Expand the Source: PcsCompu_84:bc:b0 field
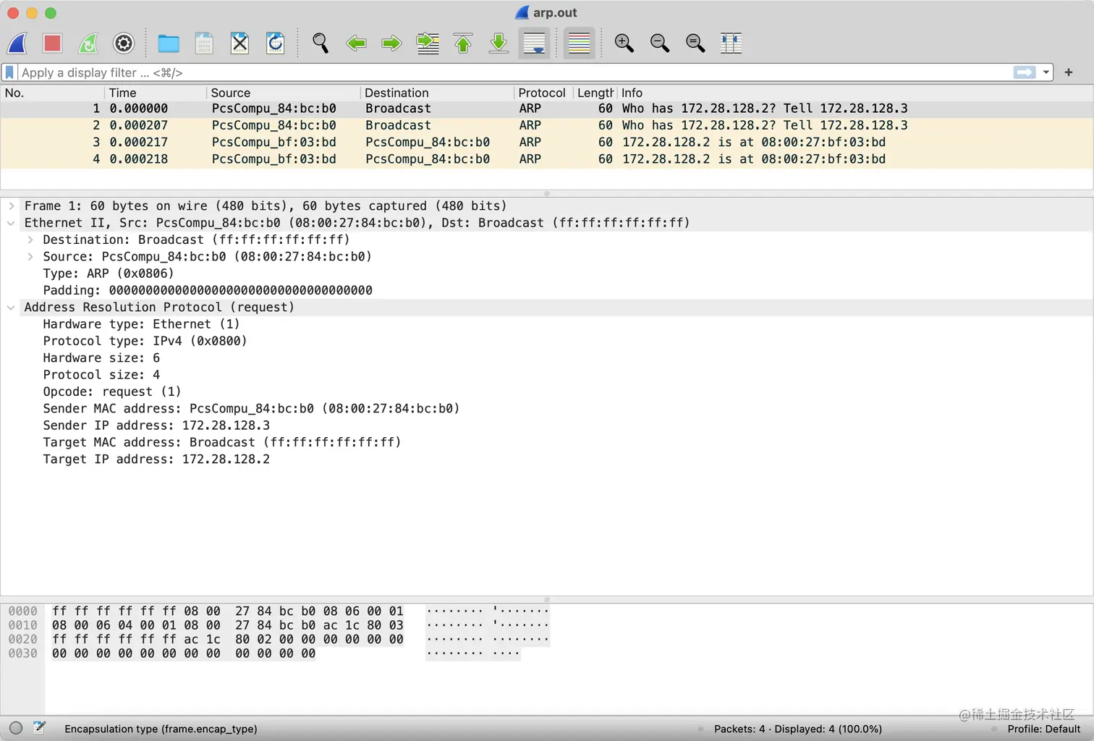 point(30,257)
